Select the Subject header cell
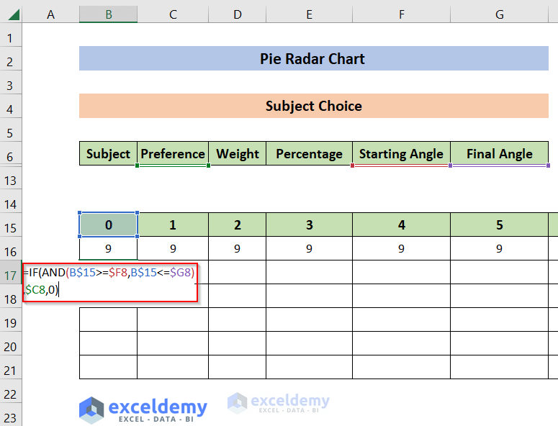This screenshot has height=426, width=558. pos(108,154)
